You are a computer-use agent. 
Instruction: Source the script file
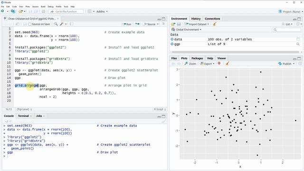pos(149,24)
